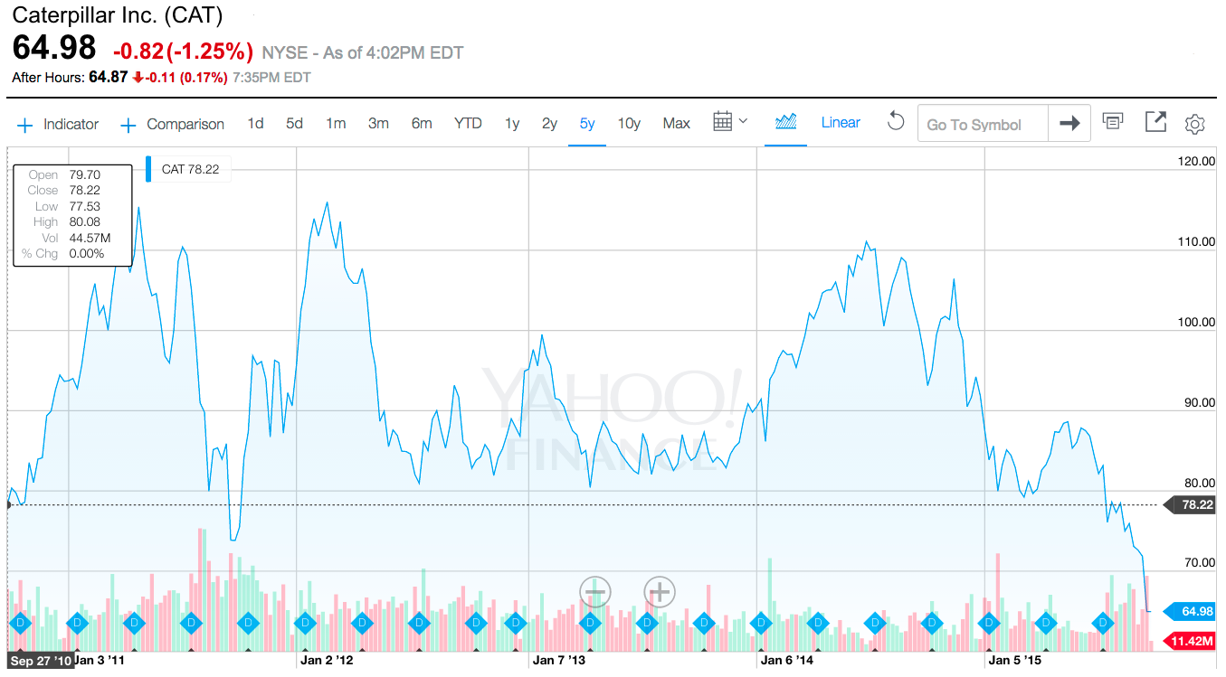Open the chart type area icon
1226x677 pixels.
pos(785,122)
